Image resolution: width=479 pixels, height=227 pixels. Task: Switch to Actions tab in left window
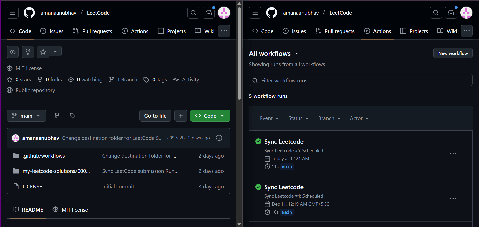click(135, 31)
